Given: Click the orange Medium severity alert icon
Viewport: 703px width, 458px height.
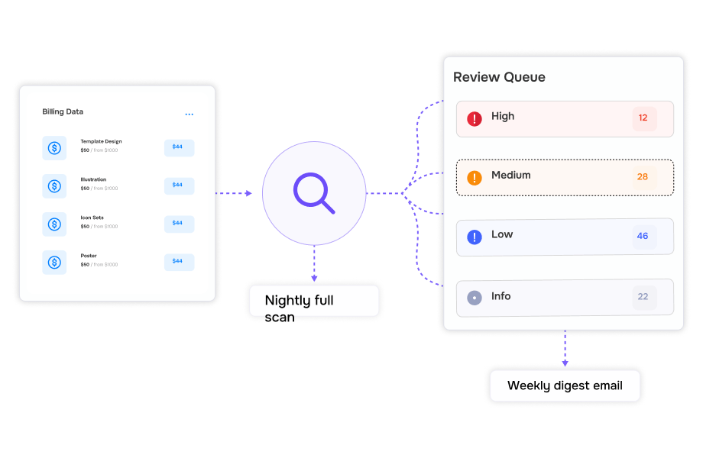Looking at the screenshot, I should click(475, 177).
